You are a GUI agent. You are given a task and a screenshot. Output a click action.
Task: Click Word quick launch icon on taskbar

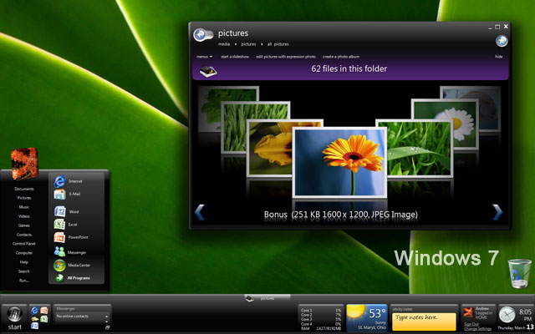34,326
